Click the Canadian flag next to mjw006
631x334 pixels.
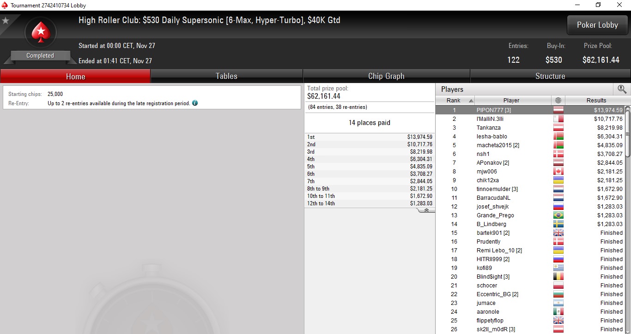(x=558, y=172)
